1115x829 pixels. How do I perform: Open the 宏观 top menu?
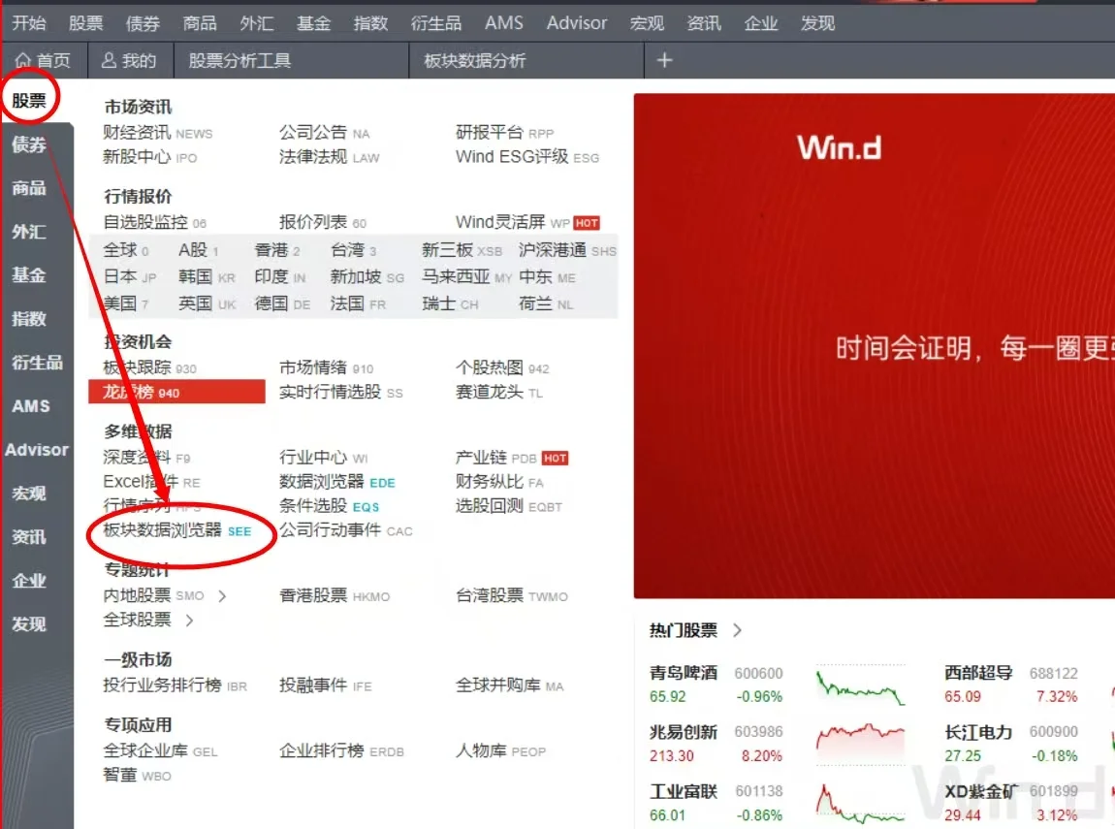coord(647,22)
